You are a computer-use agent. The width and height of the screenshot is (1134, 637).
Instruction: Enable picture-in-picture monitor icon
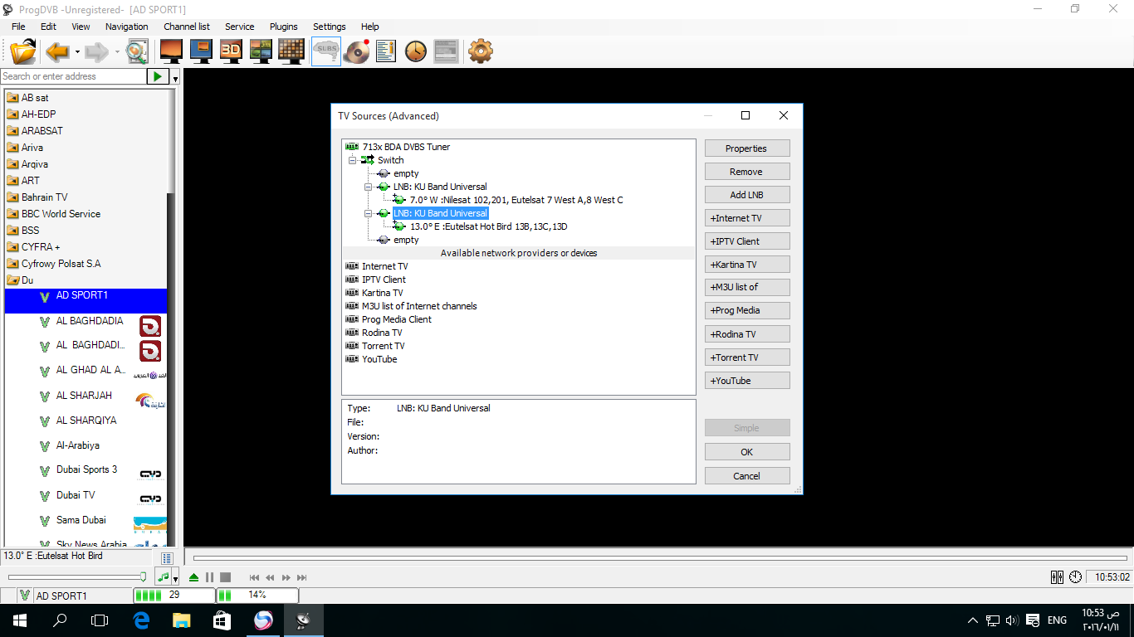point(201,51)
